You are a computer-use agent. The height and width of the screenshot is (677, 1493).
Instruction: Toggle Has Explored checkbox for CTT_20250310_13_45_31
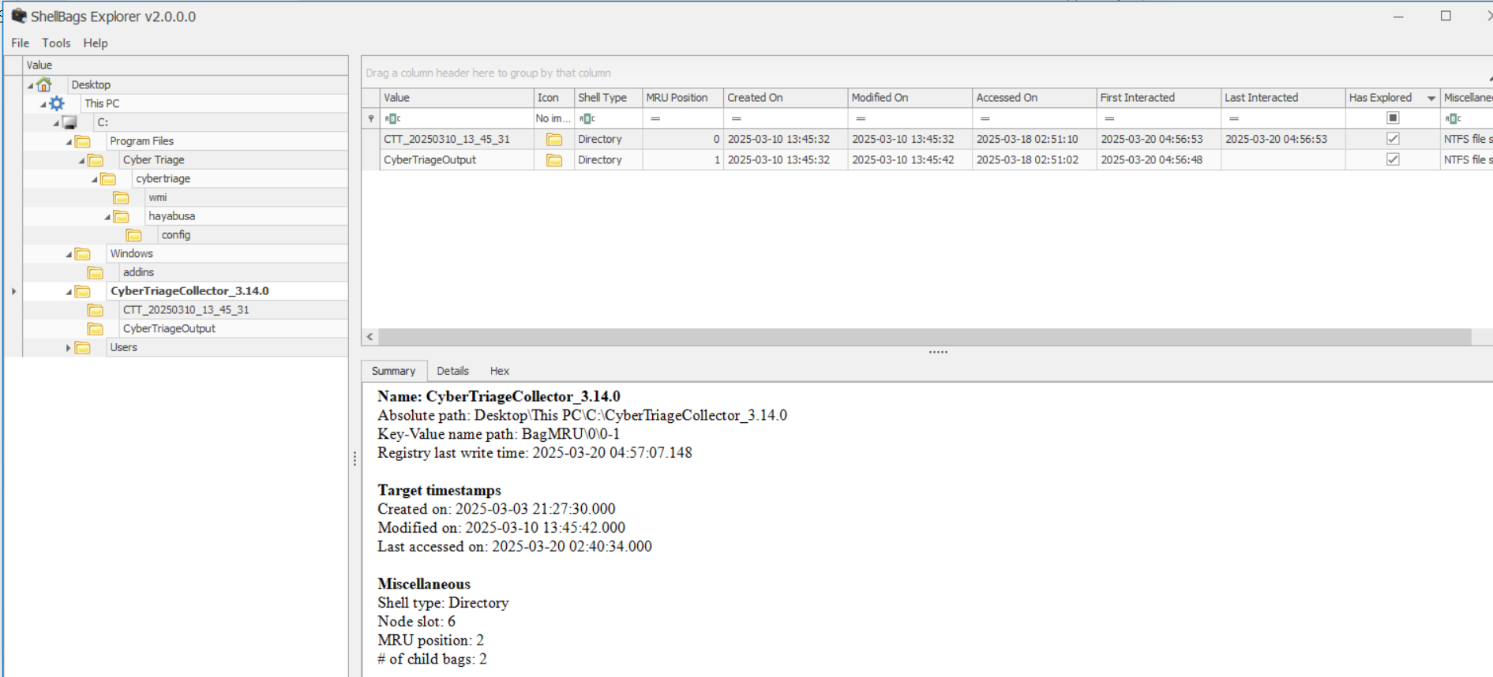click(1393, 139)
